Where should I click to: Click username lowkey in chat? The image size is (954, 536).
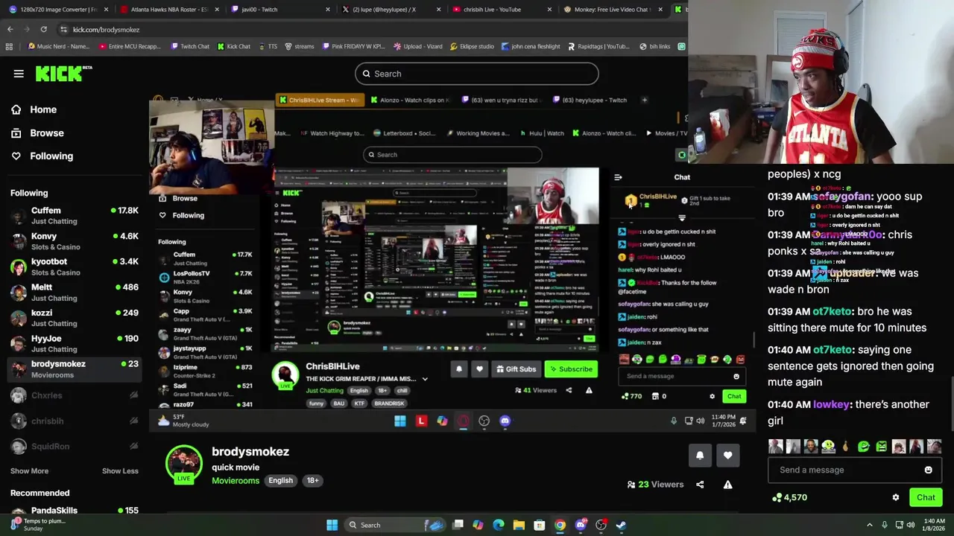tap(831, 404)
